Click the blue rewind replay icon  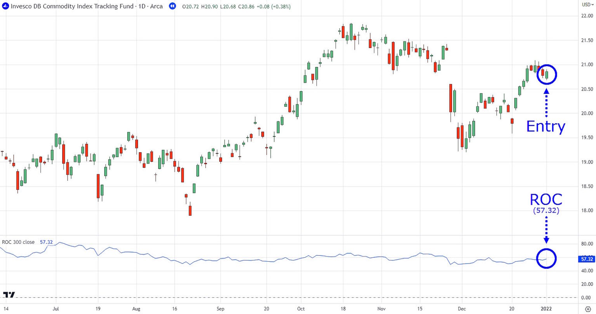click(x=173, y=6)
